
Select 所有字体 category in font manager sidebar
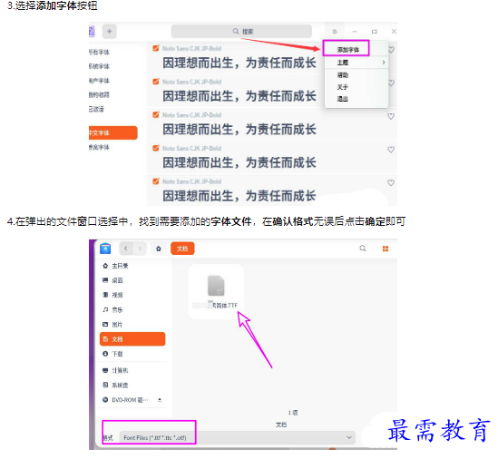pos(99,52)
